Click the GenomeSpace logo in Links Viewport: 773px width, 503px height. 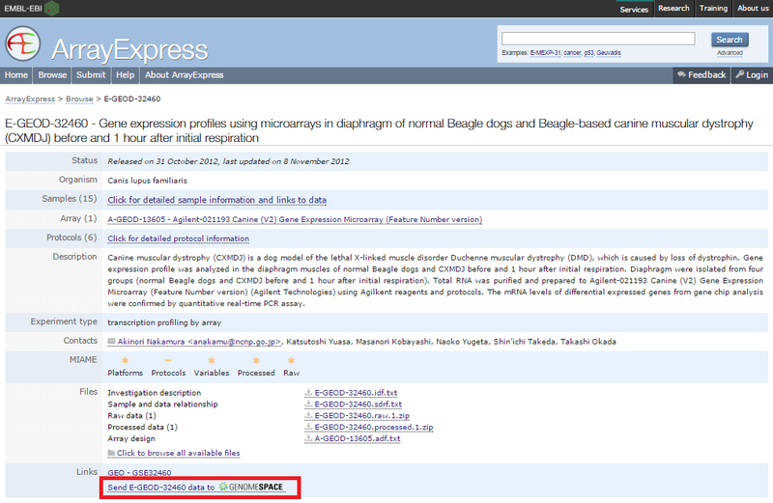click(252, 487)
